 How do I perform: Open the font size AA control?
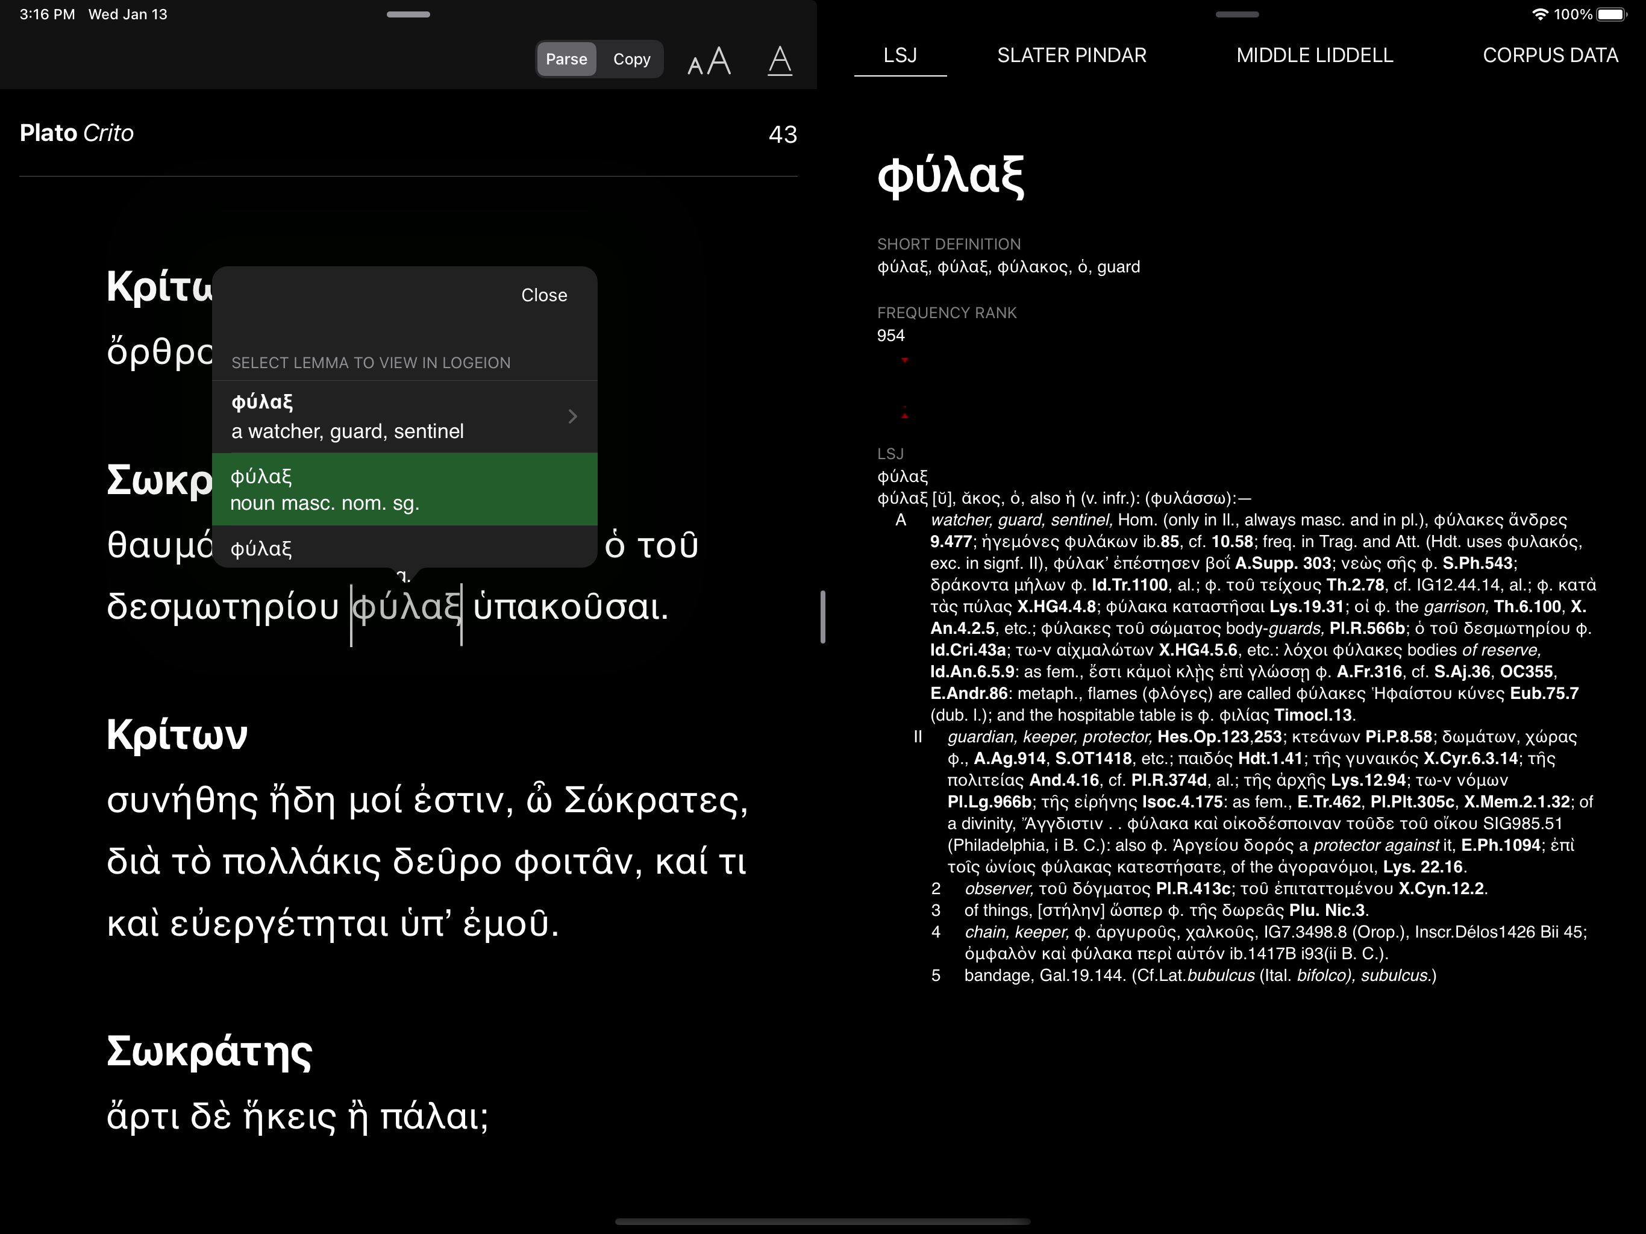[x=709, y=60]
